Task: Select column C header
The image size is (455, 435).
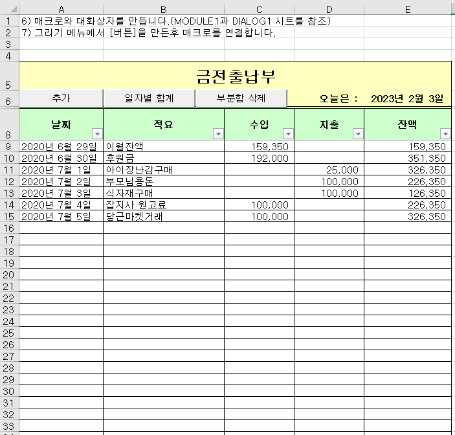Action: [x=259, y=9]
